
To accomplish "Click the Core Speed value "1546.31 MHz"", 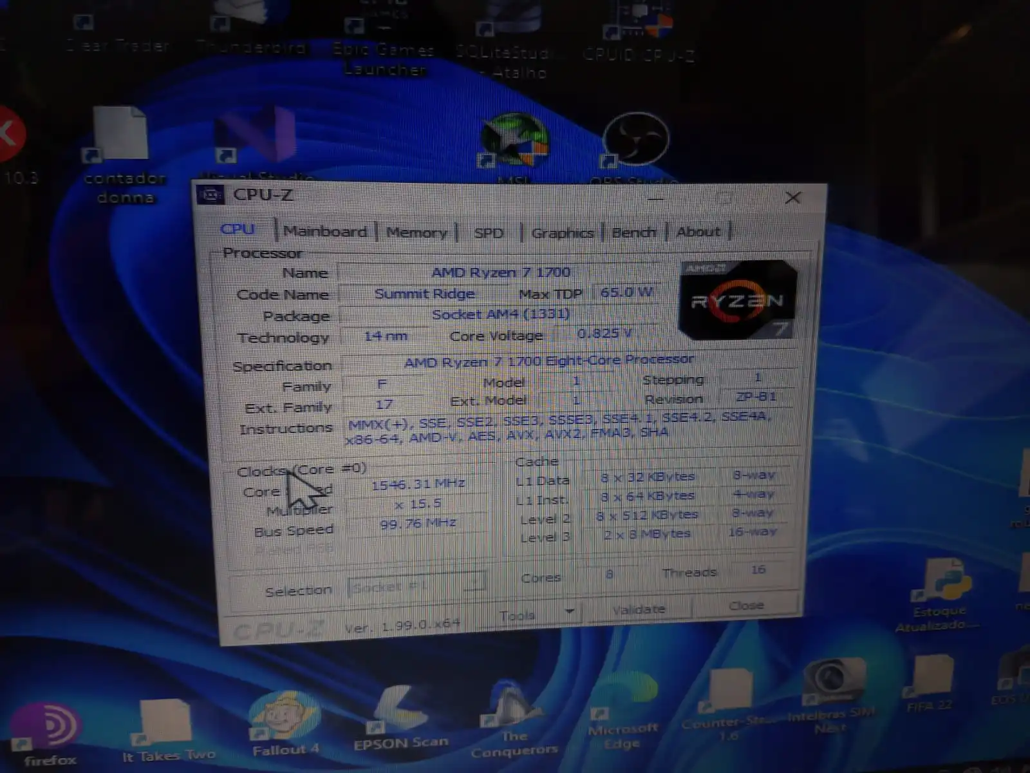I will click(x=418, y=484).
